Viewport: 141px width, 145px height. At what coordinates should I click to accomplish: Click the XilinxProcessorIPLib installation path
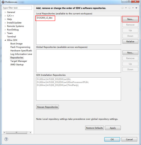point(63,82)
